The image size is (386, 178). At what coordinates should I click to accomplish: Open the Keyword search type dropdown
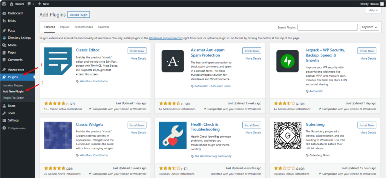369,27
